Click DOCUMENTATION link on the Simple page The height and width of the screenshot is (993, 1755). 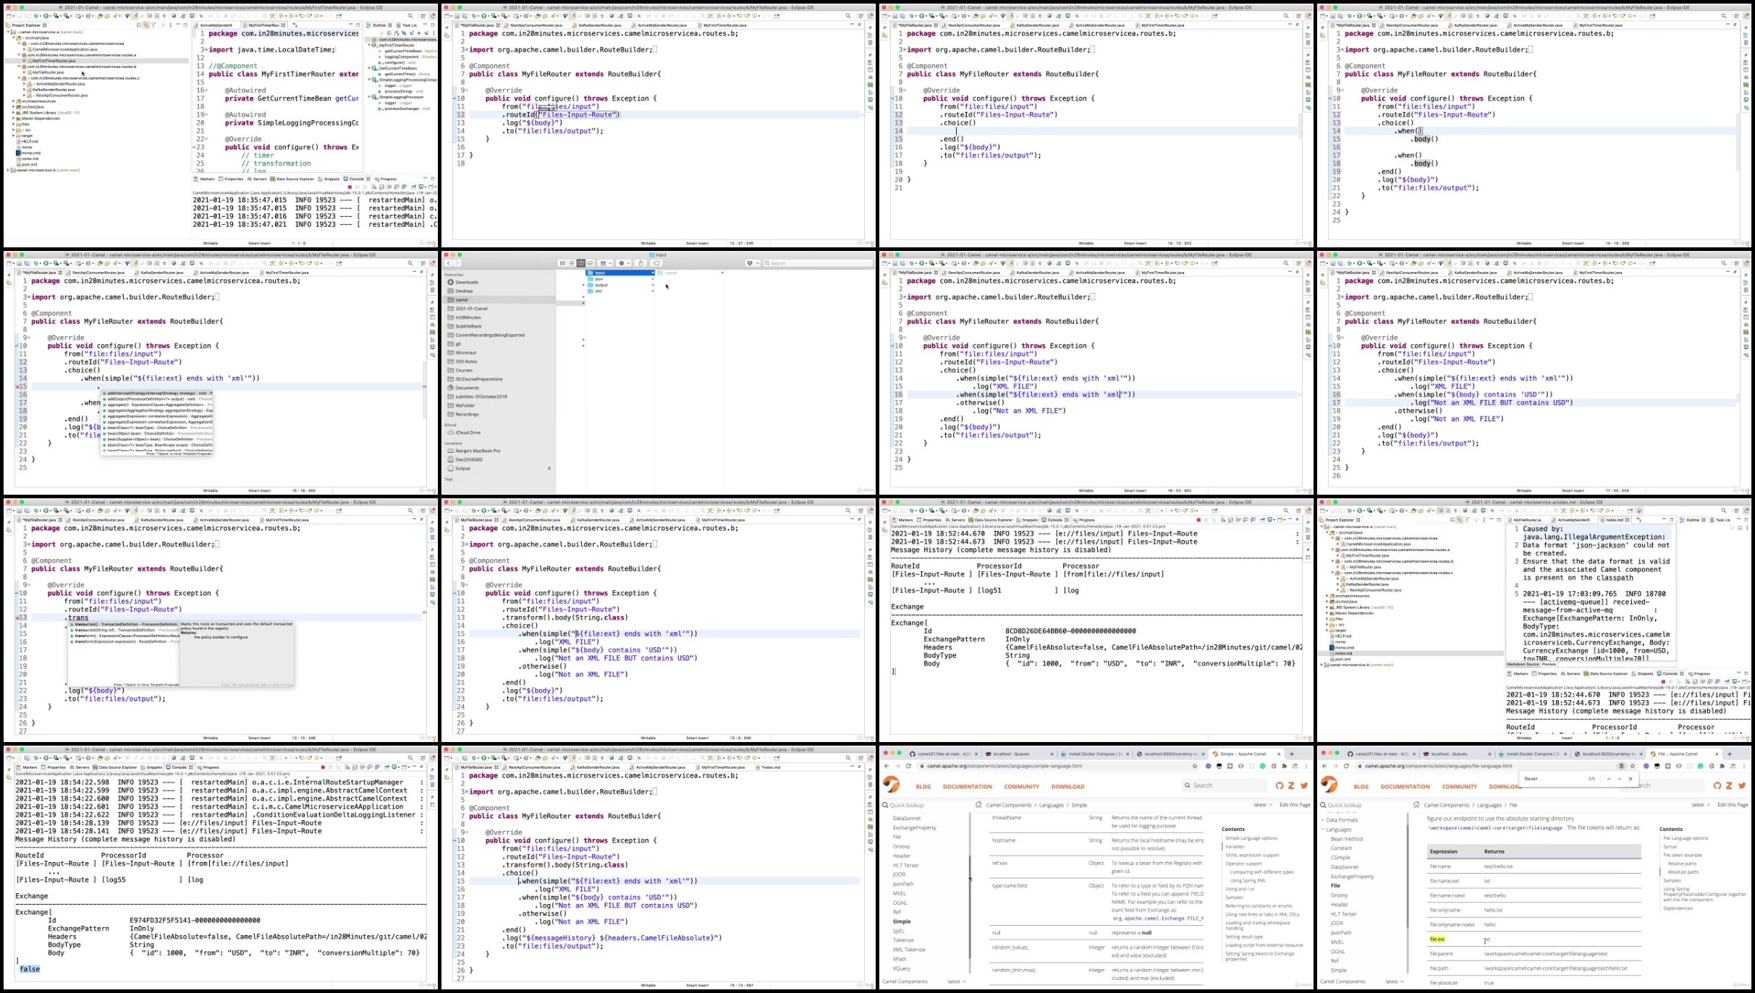tap(968, 786)
